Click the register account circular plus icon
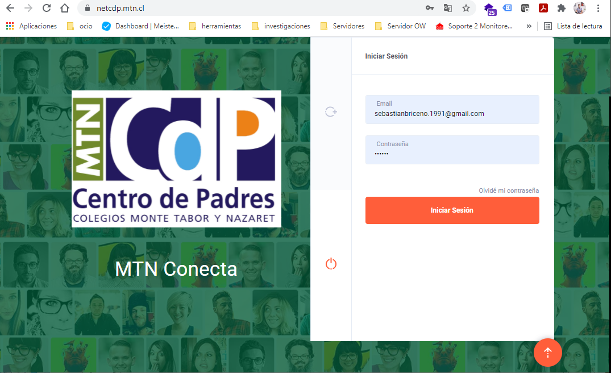 point(331,112)
